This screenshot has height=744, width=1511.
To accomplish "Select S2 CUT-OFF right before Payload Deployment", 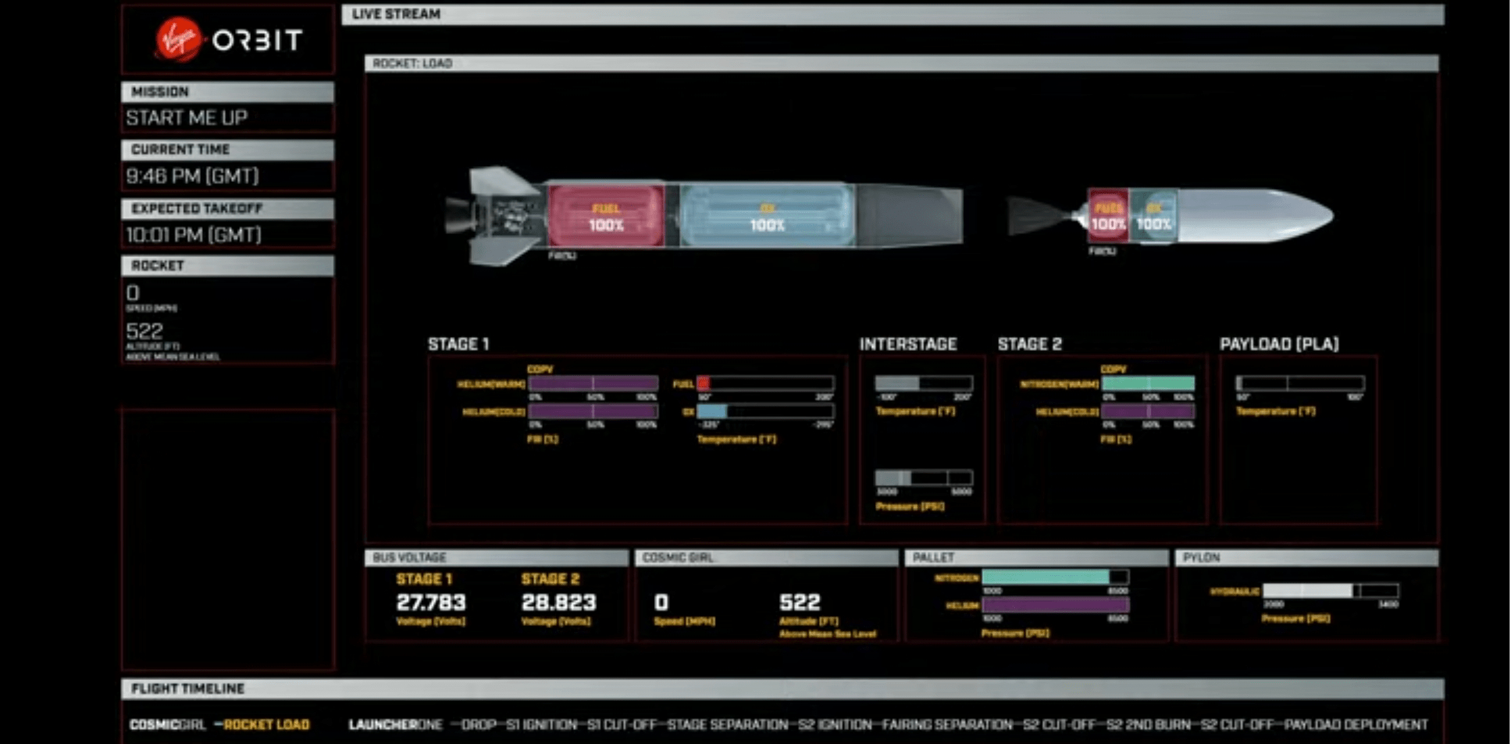I will pos(1237,725).
